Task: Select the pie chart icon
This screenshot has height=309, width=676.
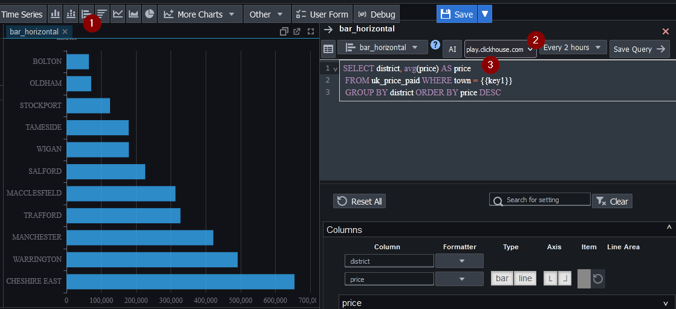Action: pyautogui.click(x=149, y=14)
